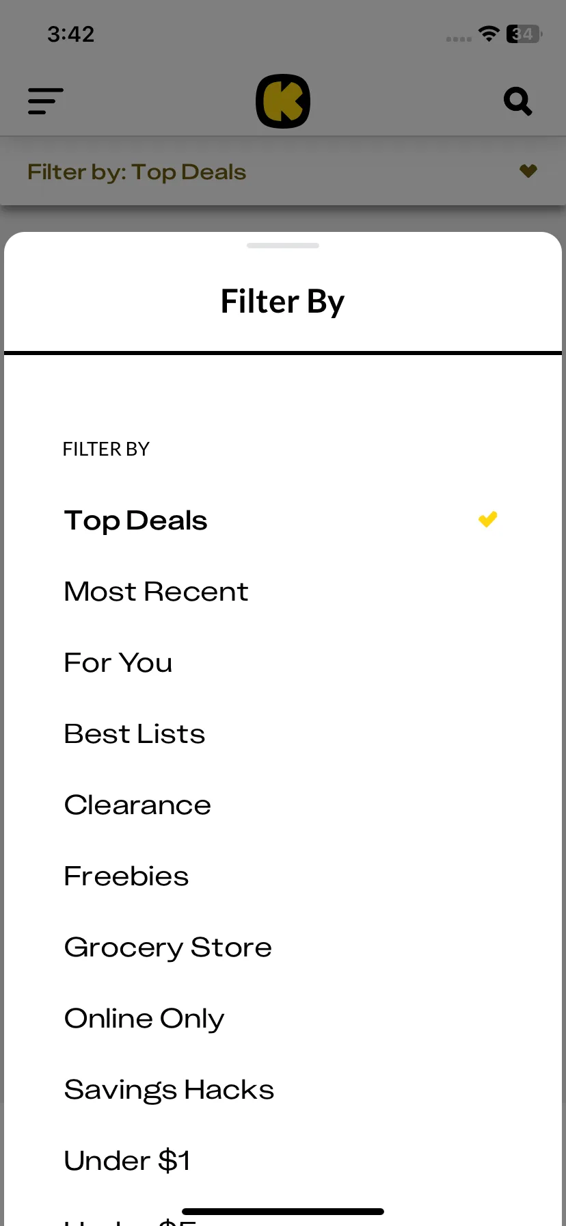Pick the Clearance filter entry
This screenshot has width=566, height=1226.
[x=283, y=805]
